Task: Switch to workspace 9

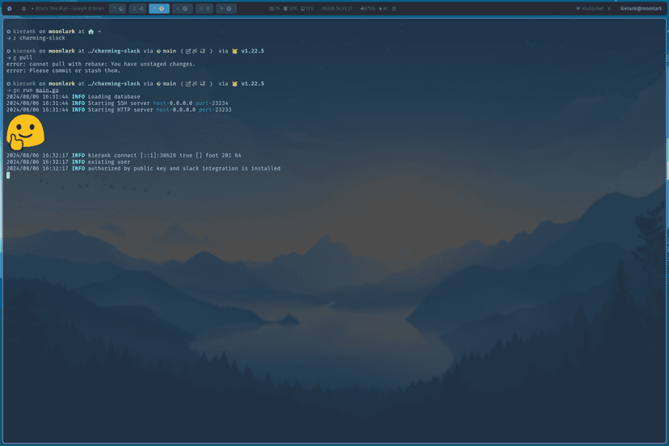Action: click(x=226, y=8)
